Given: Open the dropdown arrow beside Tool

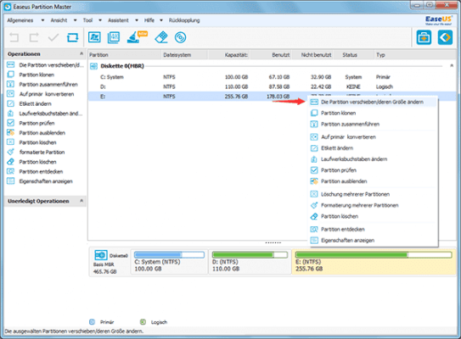Looking at the screenshot, I should tap(100, 20).
